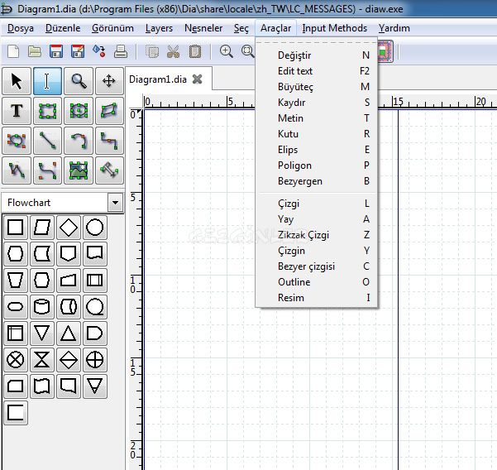Click the Copy toolbar icon
The width and height of the screenshot is (497, 470).
click(152, 51)
